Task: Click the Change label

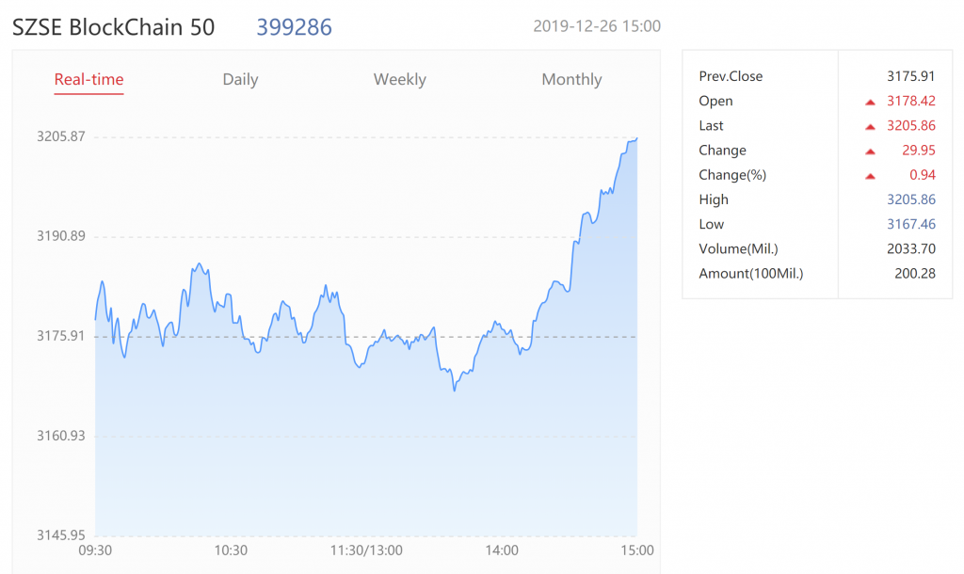Action: [722, 151]
